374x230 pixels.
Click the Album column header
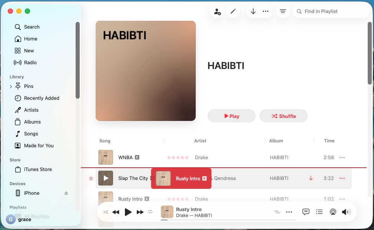[x=276, y=141]
